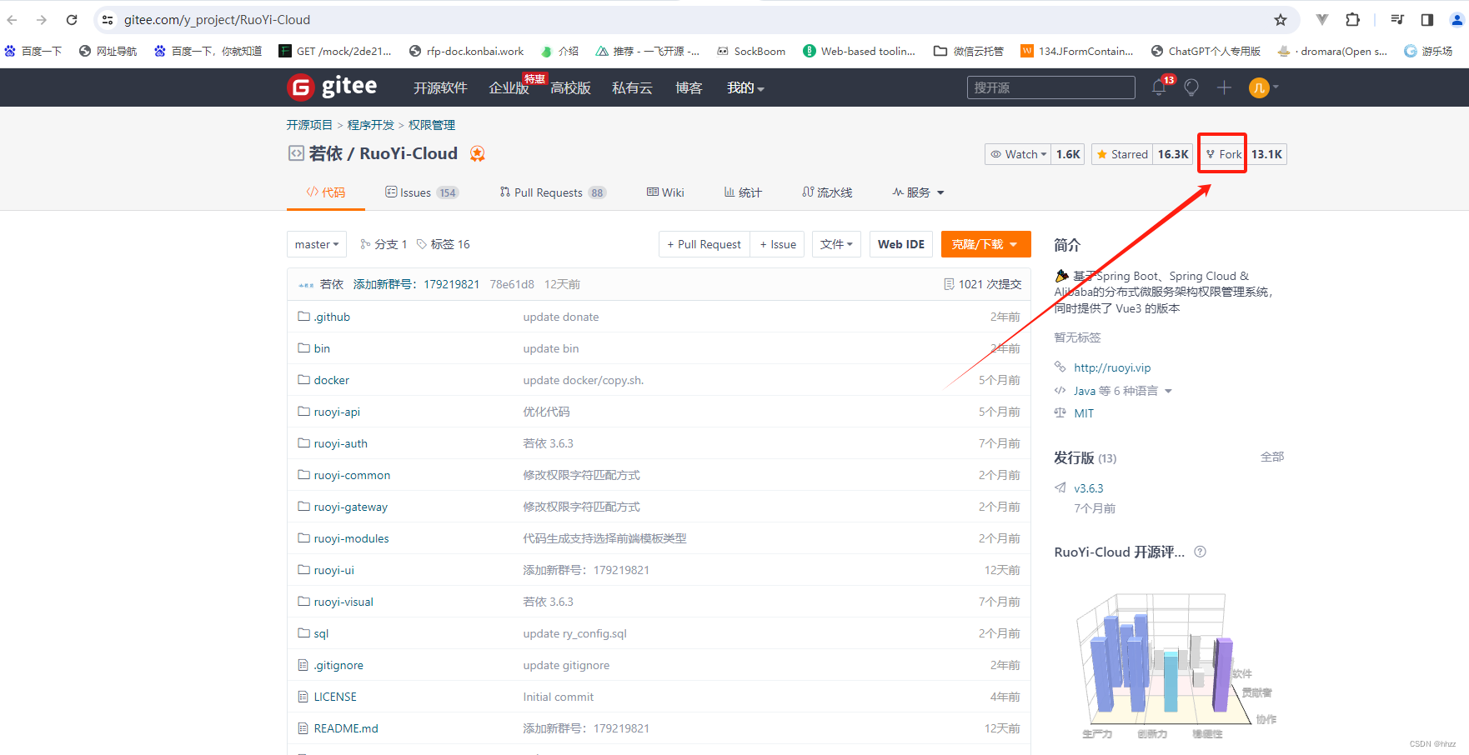Open the ruoyi-gateway folder
Image resolution: width=1469 pixels, height=755 pixels.
350,507
